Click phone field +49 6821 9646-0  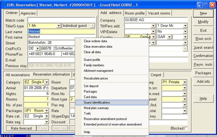pos(44,54)
